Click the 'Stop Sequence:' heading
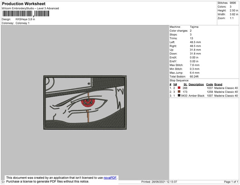 pyautogui.click(x=179, y=81)
